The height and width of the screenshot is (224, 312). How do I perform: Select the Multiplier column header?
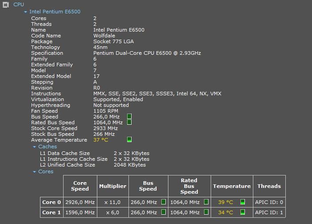(113, 186)
